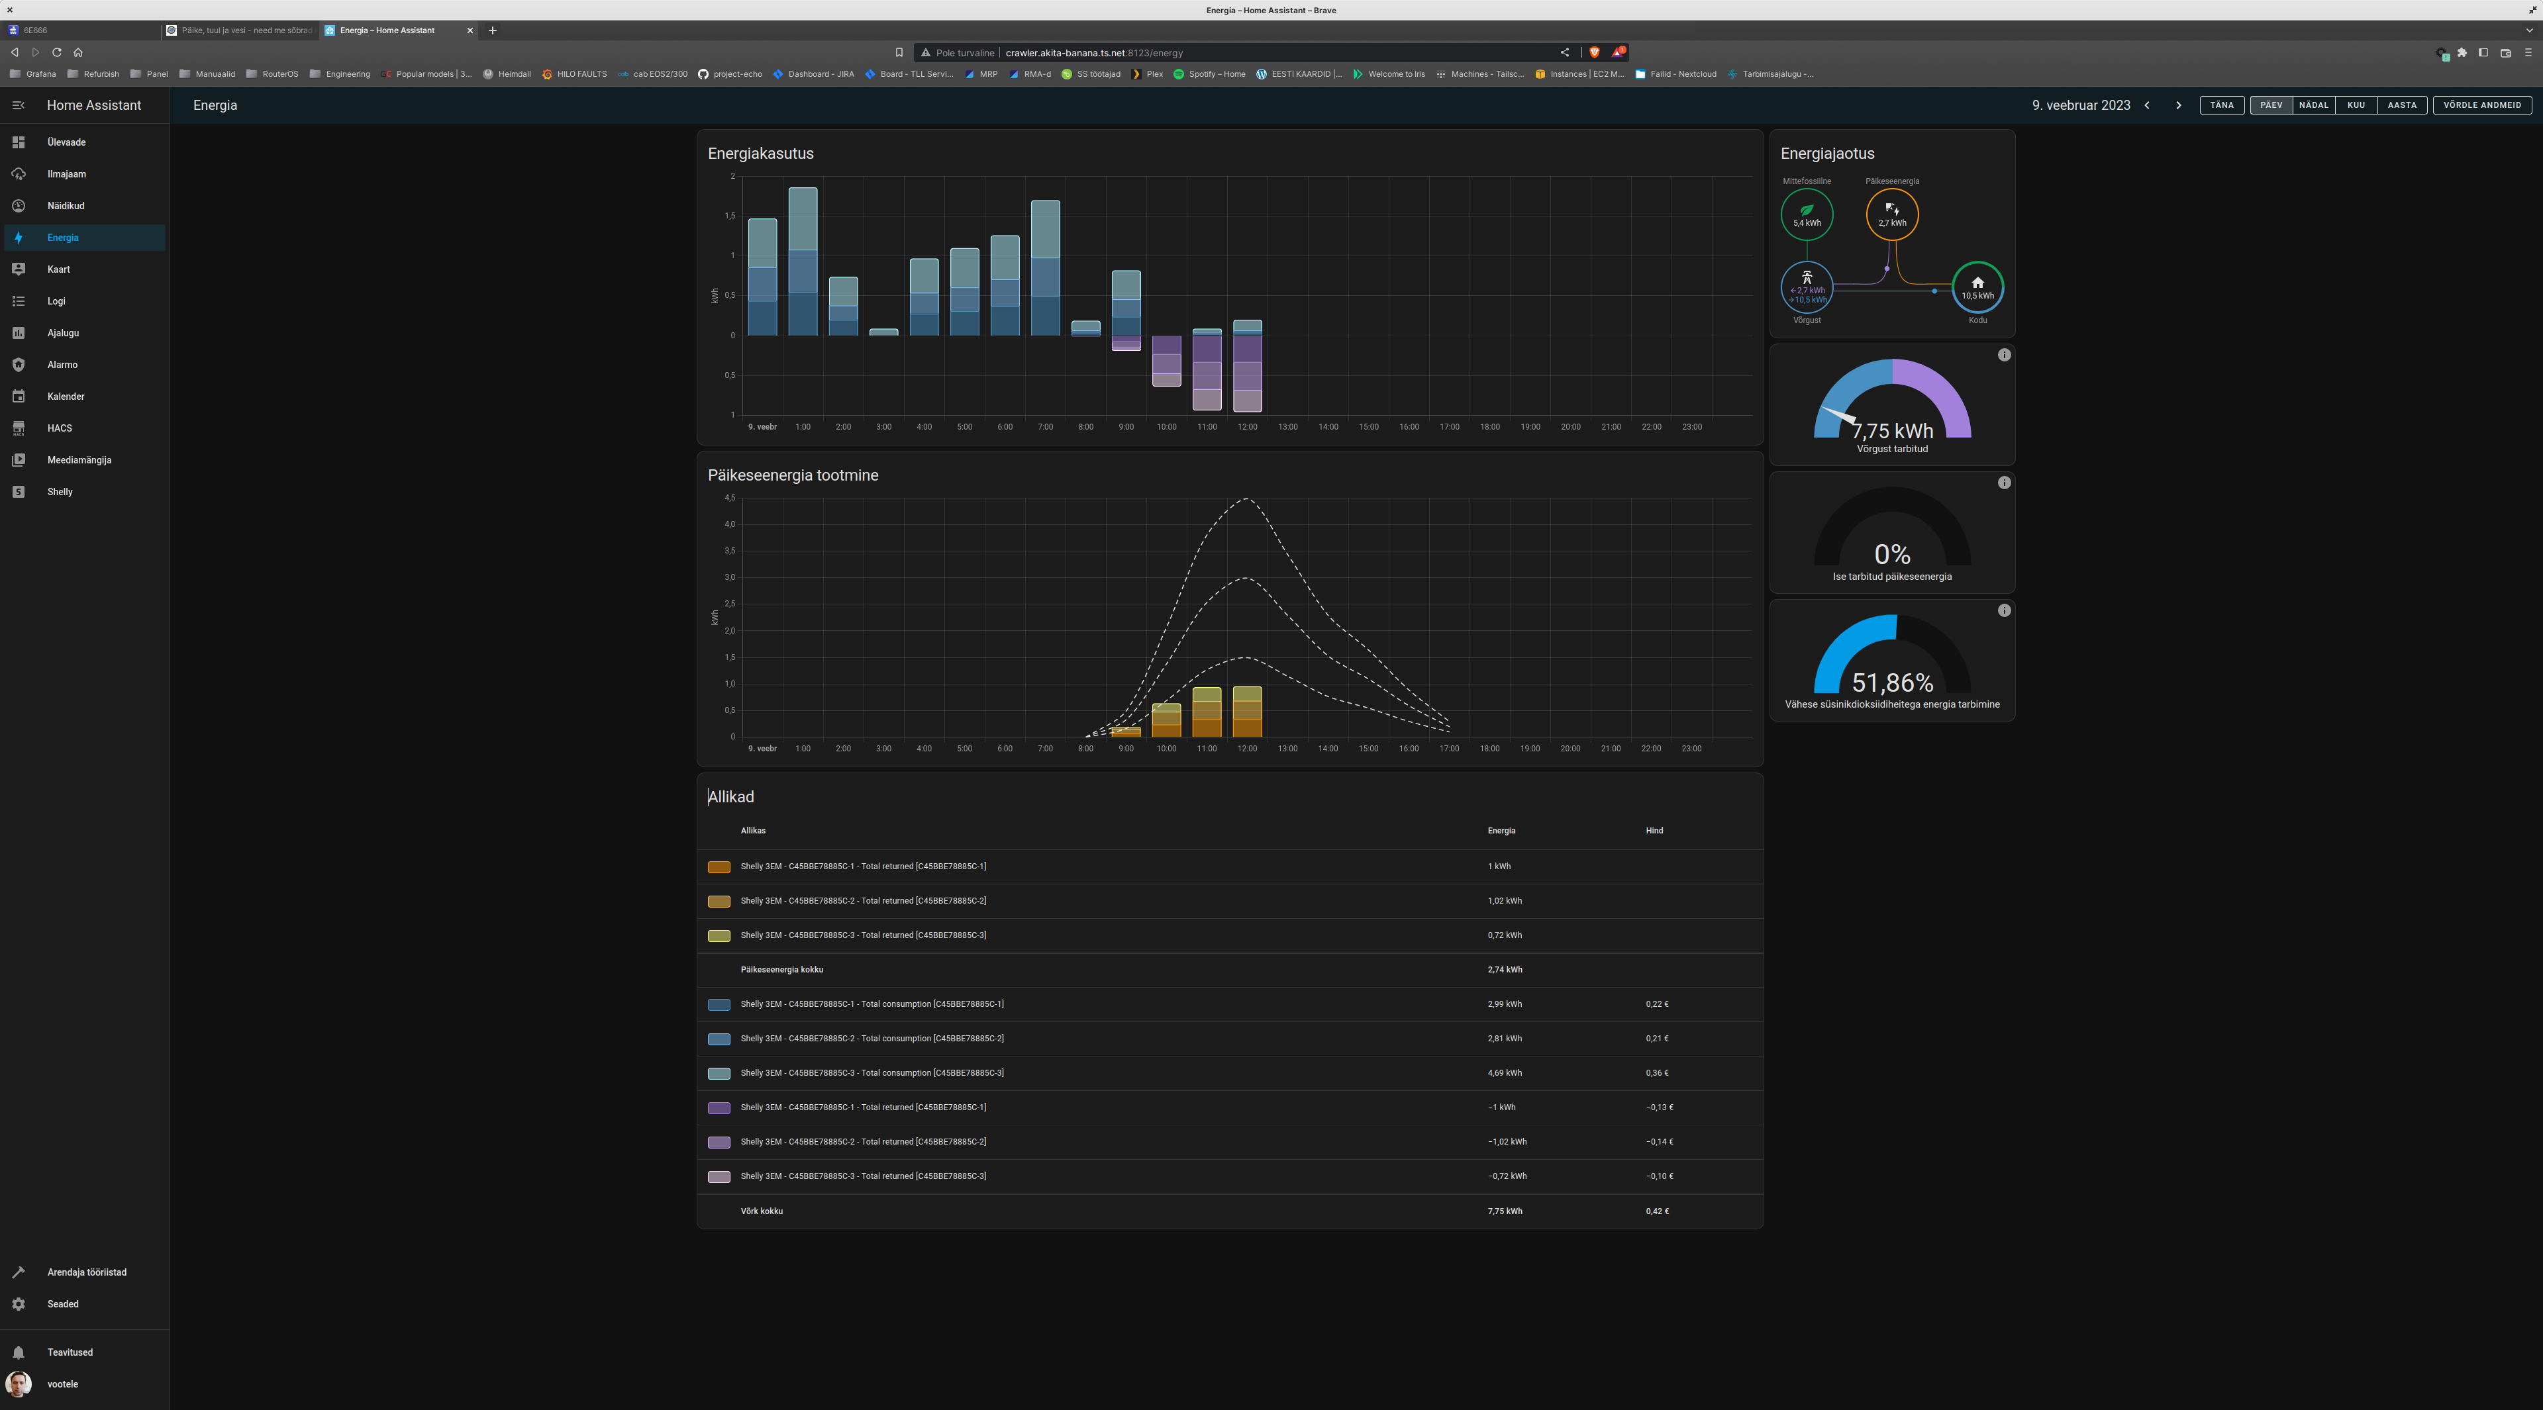Click the VÕRDLE ANDMEID button
The image size is (2543, 1410).
pos(2482,105)
